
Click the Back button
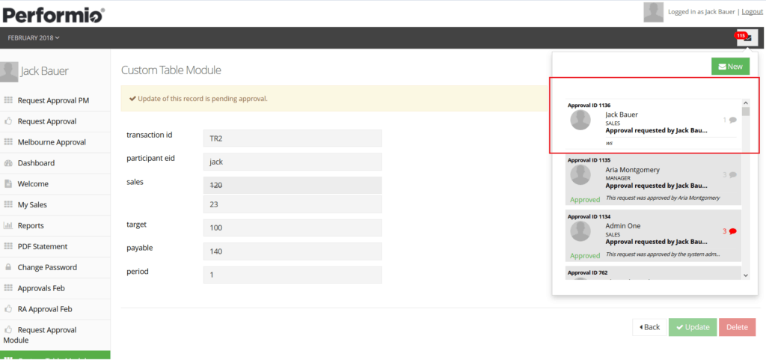point(650,327)
